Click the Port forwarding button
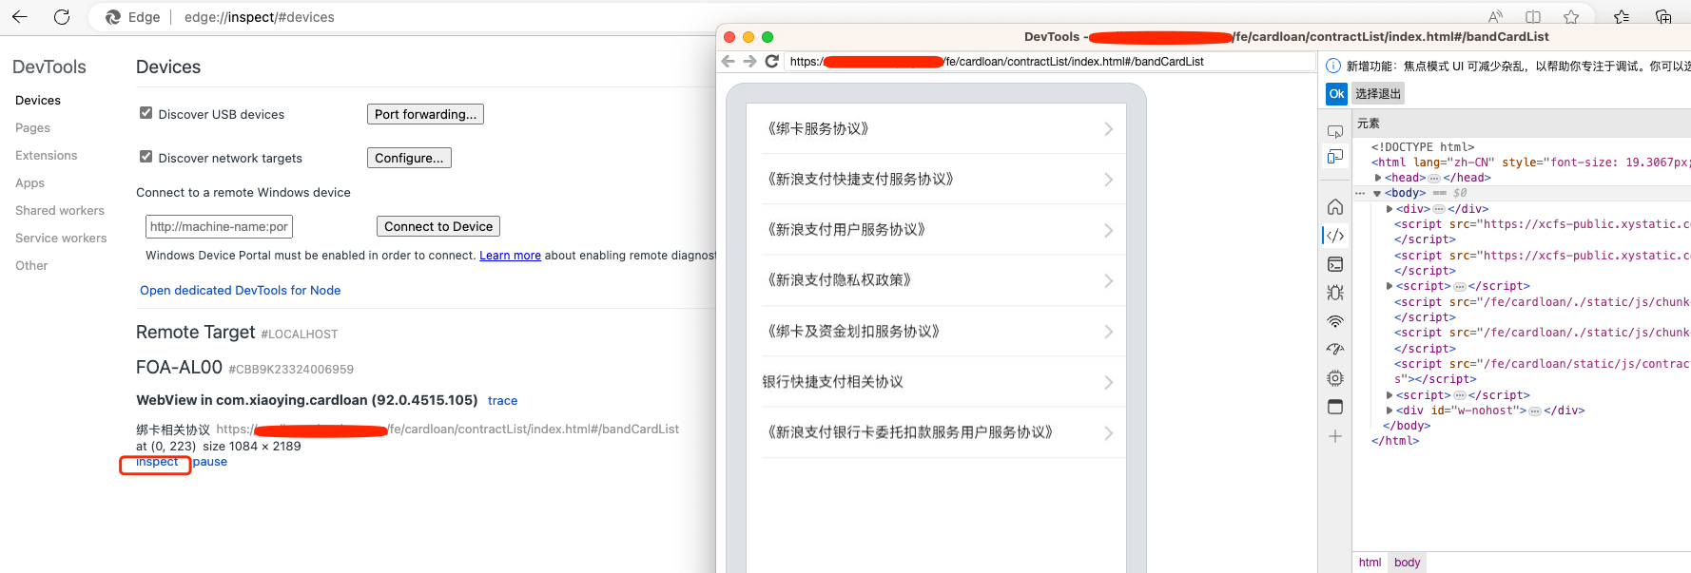 click(425, 114)
